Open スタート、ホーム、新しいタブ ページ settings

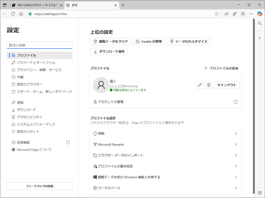click(40, 92)
